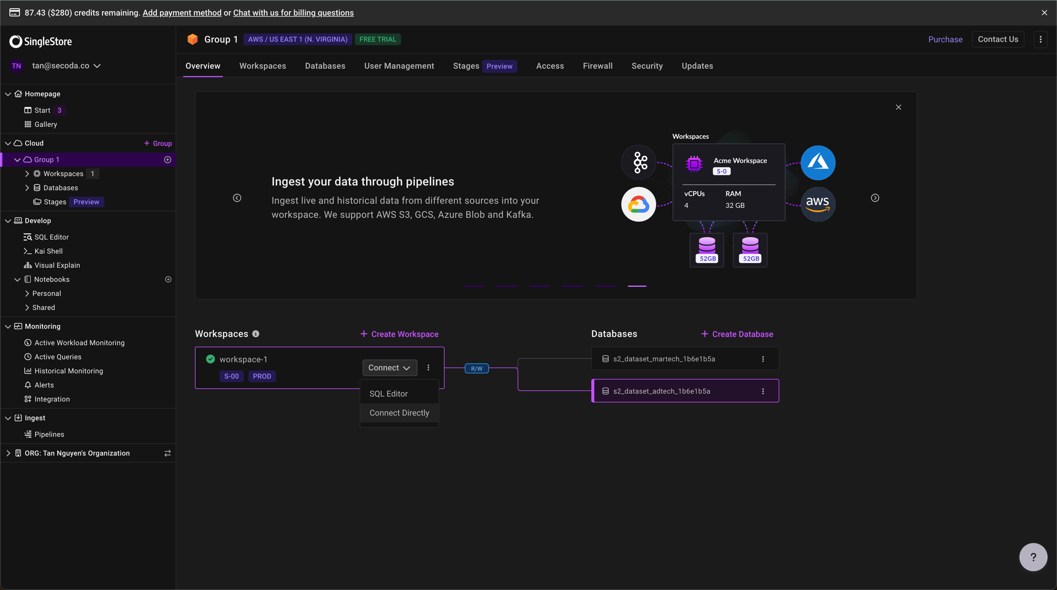Click the add icon next to Group 1
This screenshot has width=1057, height=590.
(x=167, y=160)
